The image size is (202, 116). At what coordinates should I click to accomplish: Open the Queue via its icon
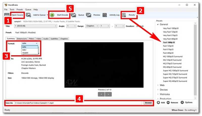(x=73, y=15)
